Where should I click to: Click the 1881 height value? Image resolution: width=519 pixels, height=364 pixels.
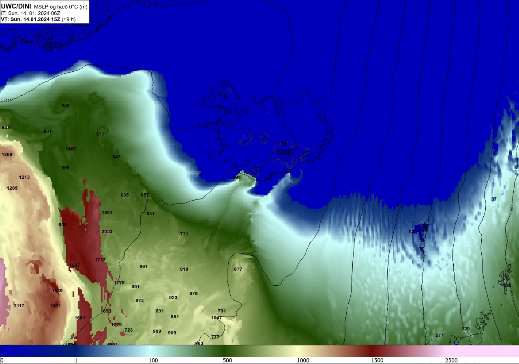(107, 212)
